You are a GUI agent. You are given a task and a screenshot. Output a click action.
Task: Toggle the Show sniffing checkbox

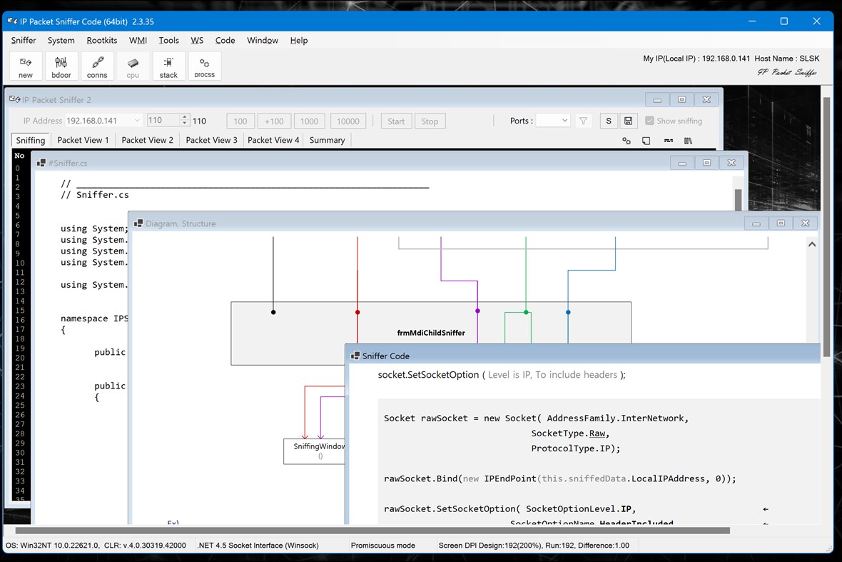(650, 121)
